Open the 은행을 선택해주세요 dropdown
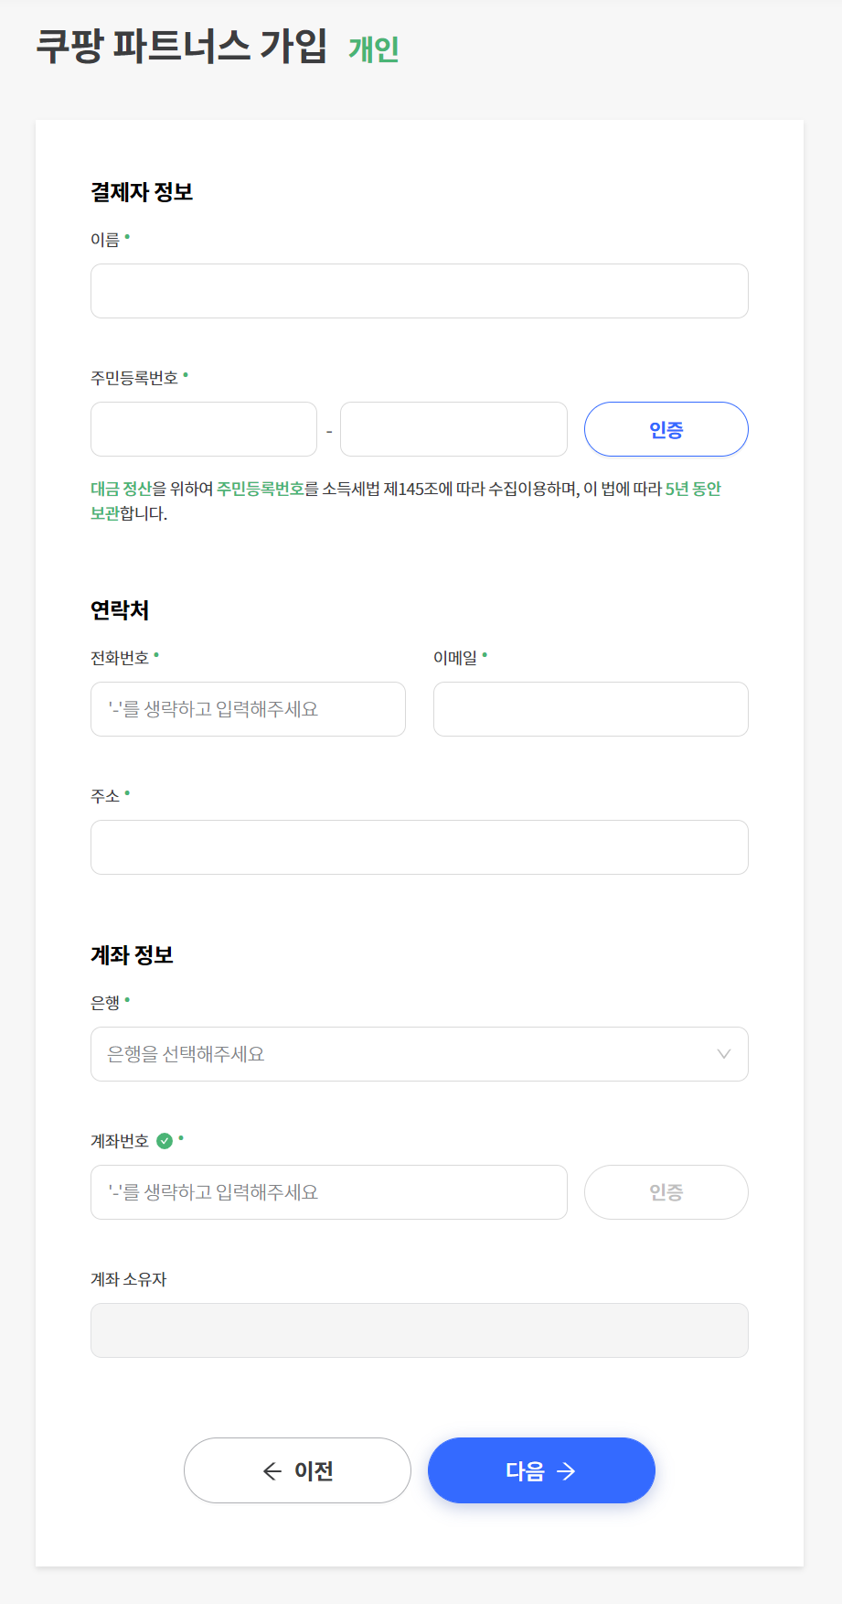 (x=419, y=1054)
